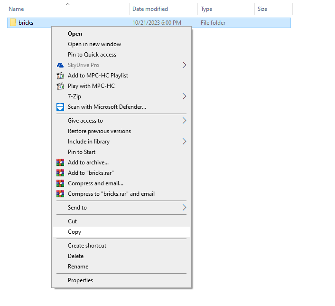Click the SkyDrive Pro cloud icon
This screenshot has width=335, height=306.
60,65
